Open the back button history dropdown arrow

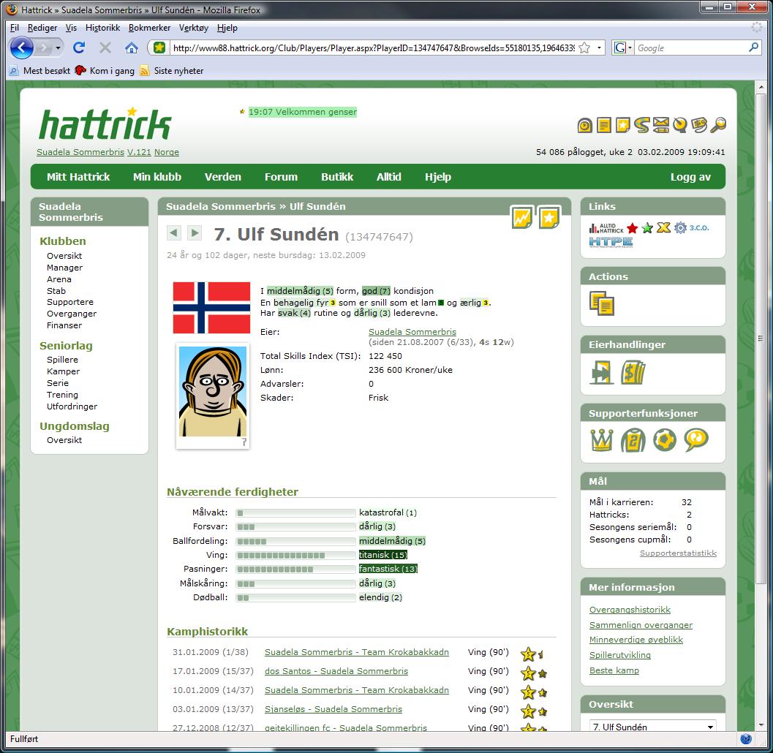[59, 48]
